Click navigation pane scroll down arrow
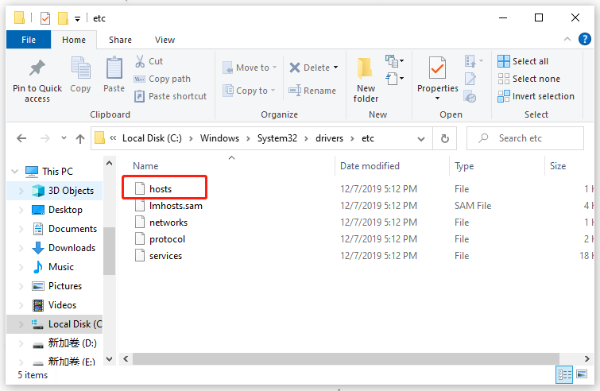This screenshot has height=391, width=600. (110, 359)
